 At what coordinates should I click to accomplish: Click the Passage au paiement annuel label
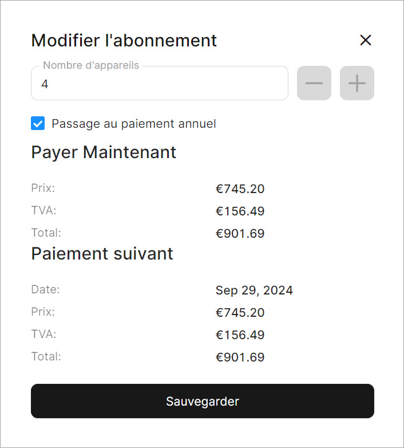(x=134, y=124)
